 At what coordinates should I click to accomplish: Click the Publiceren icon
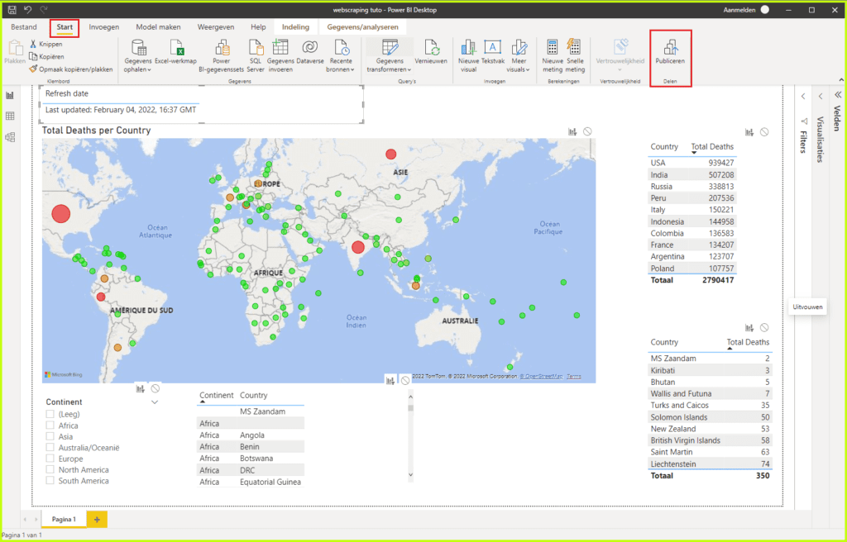pos(670,47)
